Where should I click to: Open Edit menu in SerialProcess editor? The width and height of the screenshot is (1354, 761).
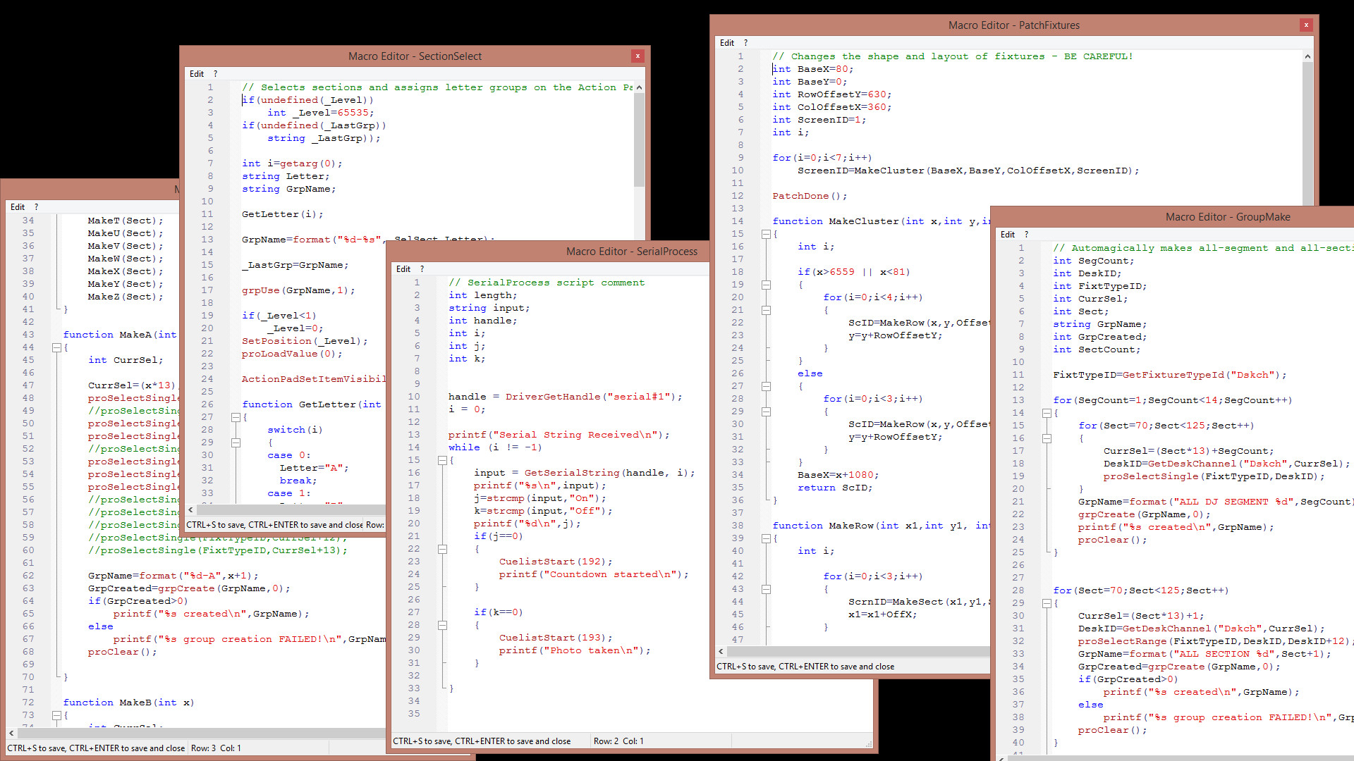pos(403,269)
